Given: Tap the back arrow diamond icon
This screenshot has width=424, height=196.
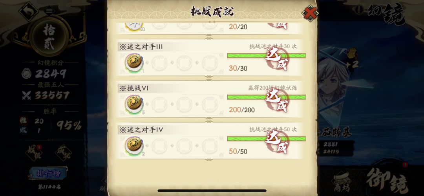Looking at the screenshot, I should click(x=28, y=12).
